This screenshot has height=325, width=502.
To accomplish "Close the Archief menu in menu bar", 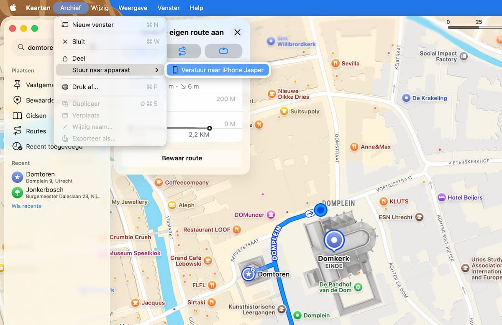I will 71,8.
